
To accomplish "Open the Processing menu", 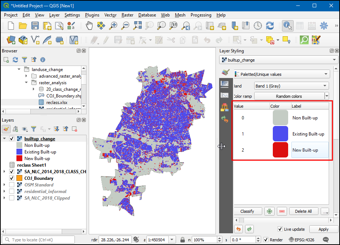I will [201, 15].
